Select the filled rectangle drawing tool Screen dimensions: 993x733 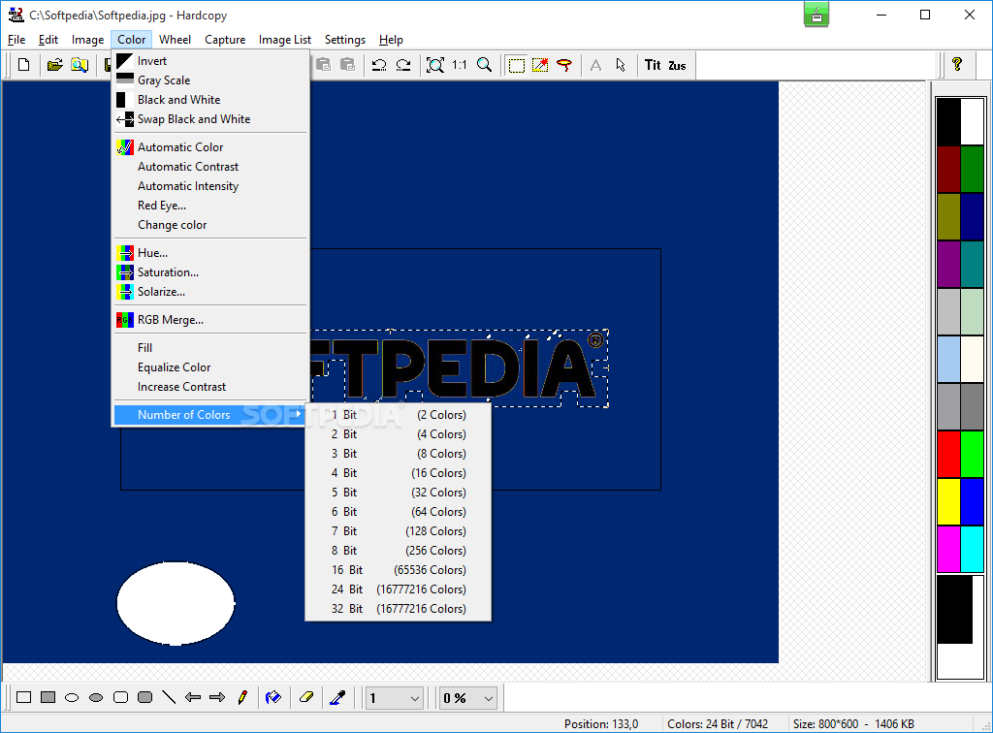pyautogui.click(x=48, y=697)
